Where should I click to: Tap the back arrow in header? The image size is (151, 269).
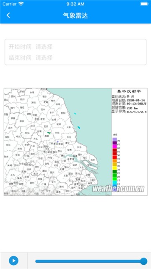[x=8, y=15]
